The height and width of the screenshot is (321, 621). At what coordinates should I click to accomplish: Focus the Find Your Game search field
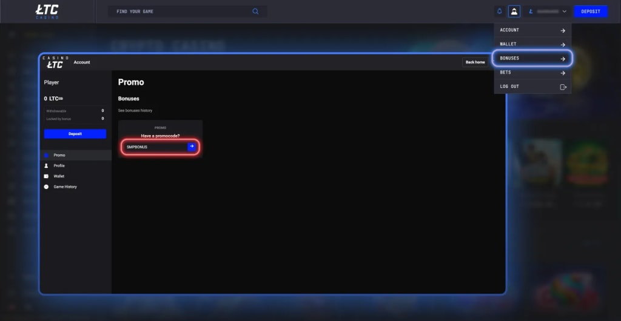pyautogui.click(x=187, y=12)
